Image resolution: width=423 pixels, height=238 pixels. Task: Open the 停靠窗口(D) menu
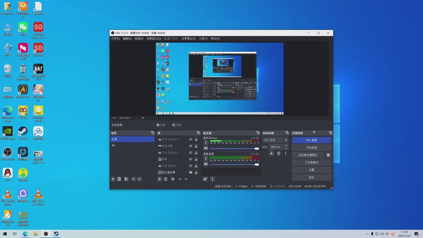tap(154, 39)
